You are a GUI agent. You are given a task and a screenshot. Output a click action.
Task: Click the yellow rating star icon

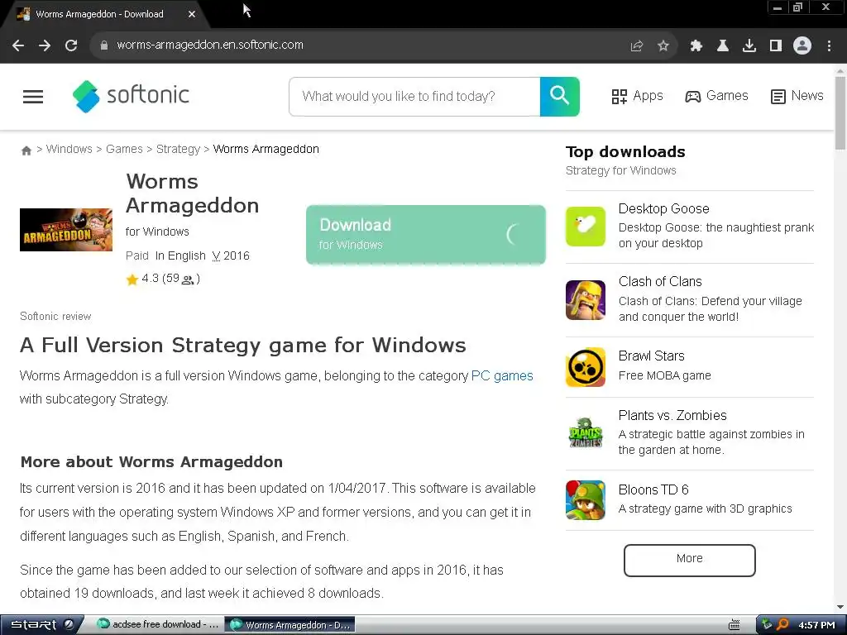coord(132,279)
